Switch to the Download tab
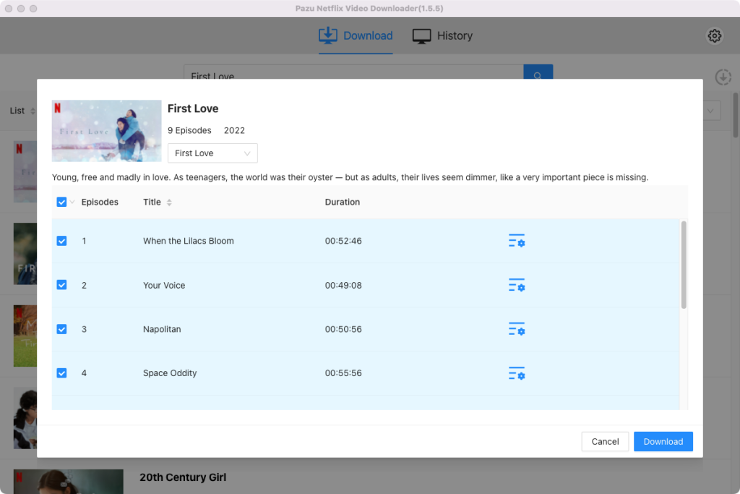The width and height of the screenshot is (740, 494). pyautogui.click(x=356, y=36)
